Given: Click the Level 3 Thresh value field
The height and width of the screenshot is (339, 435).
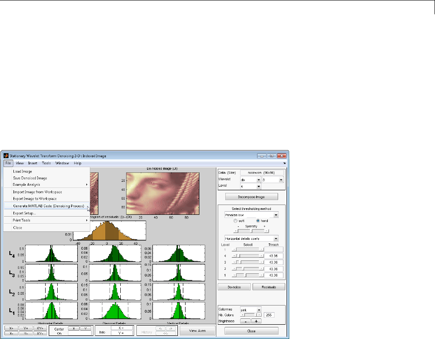Looking at the screenshot, I should pyautogui.click(x=274, y=262).
